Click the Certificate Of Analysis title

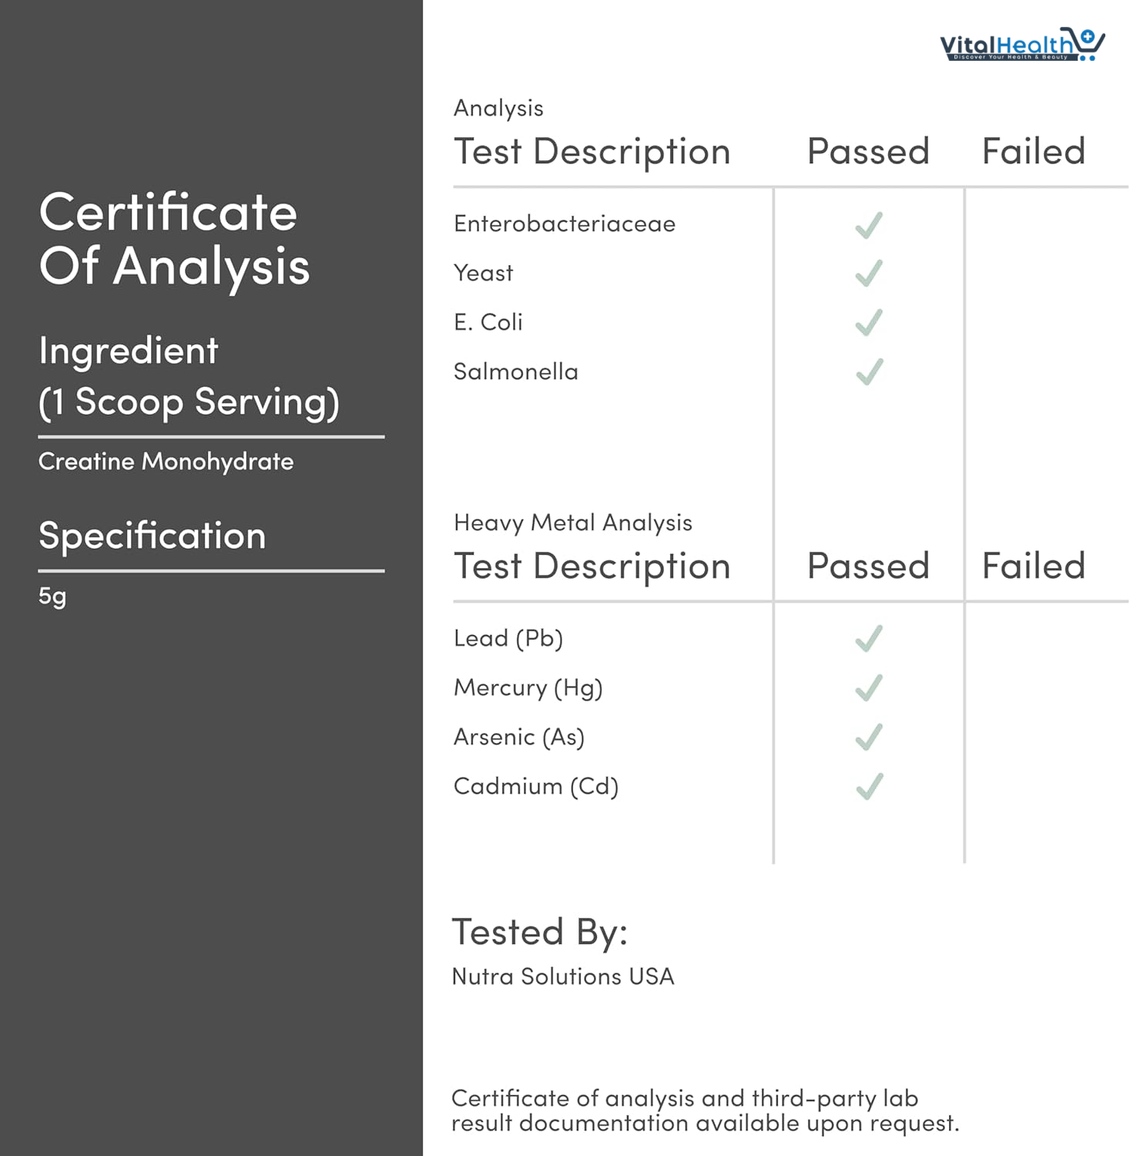point(174,239)
